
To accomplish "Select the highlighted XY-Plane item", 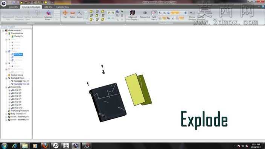I will click(18, 54).
